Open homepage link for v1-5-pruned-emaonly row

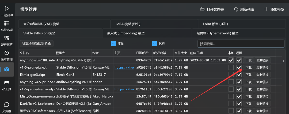click(x=124, y=89)
